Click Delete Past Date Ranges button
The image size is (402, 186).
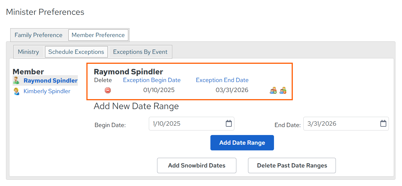(292, 165)
